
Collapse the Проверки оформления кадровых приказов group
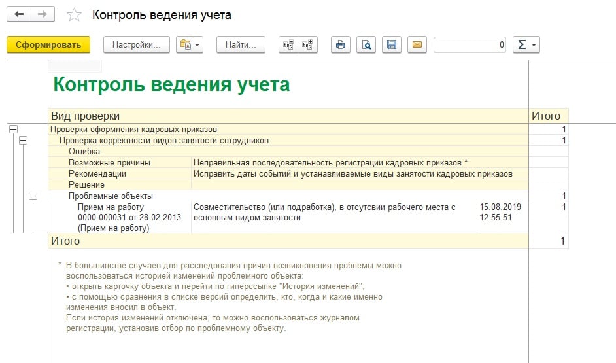pos(13,130)
